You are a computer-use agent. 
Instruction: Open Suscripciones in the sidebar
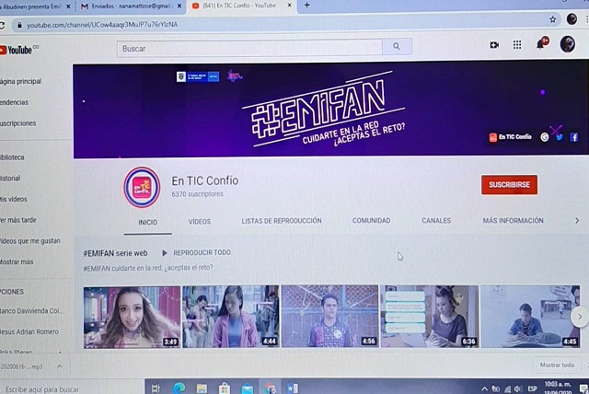18,123
